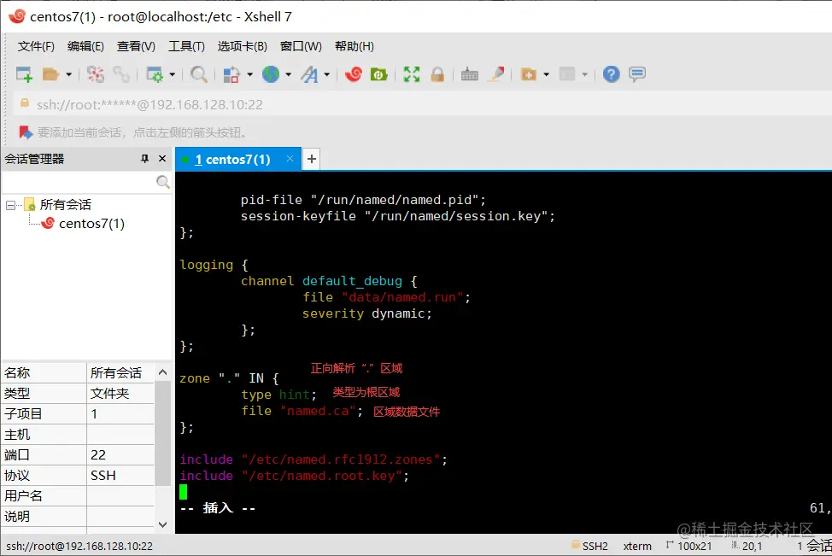Screen dimensions: 832x556
Task: Launch Xshell red swirl icon in toolbar
Action: [x=354, y=74]
